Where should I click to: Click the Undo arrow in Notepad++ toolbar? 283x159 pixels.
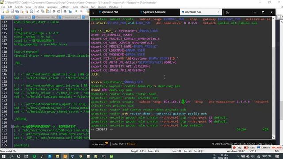coord(54,11)
